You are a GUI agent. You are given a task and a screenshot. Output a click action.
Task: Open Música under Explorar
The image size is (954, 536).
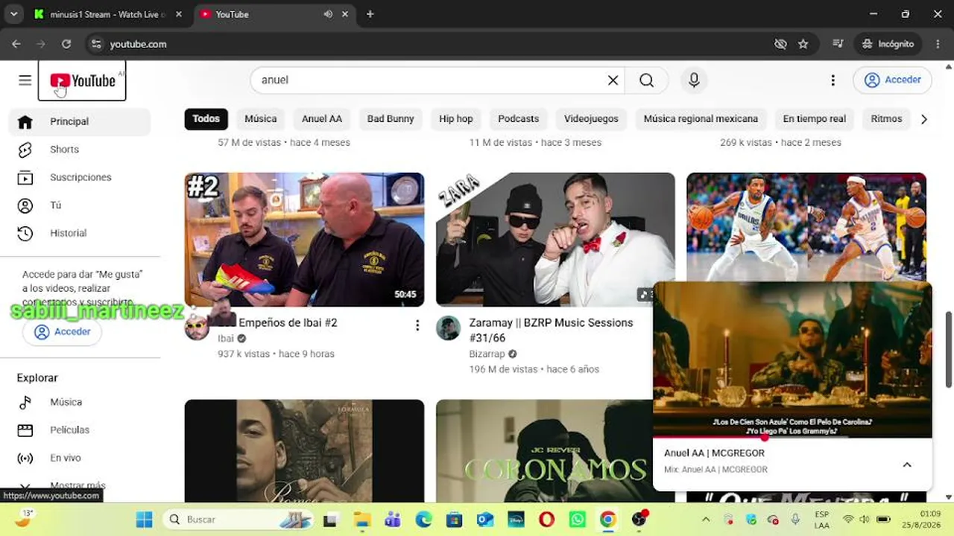tap(80, 402)
